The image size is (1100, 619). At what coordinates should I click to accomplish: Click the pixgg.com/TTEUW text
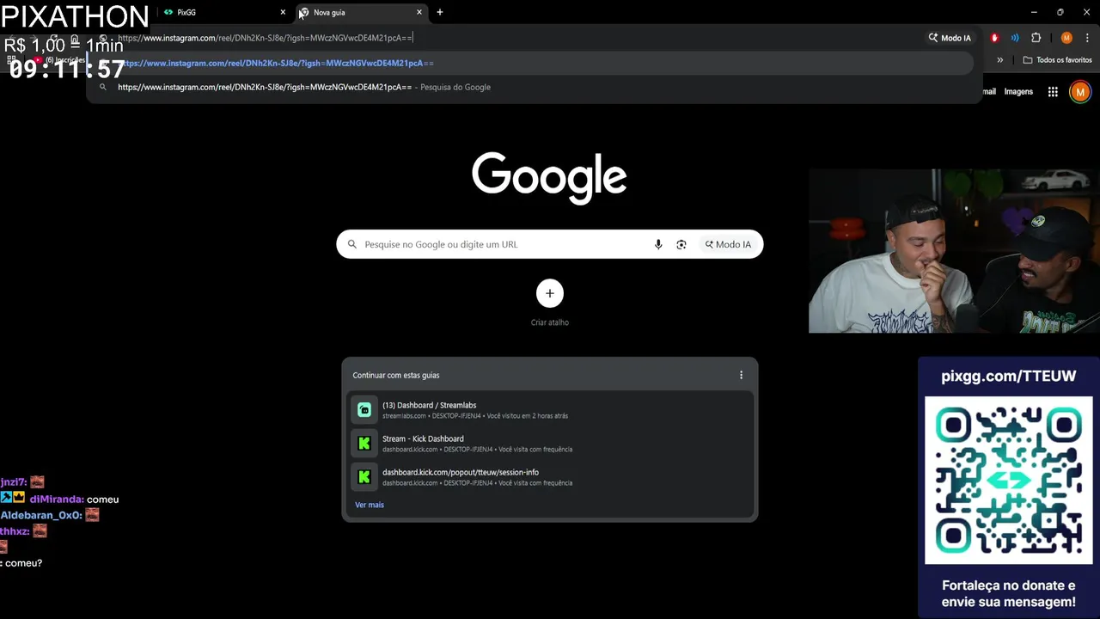(1008, 376)
